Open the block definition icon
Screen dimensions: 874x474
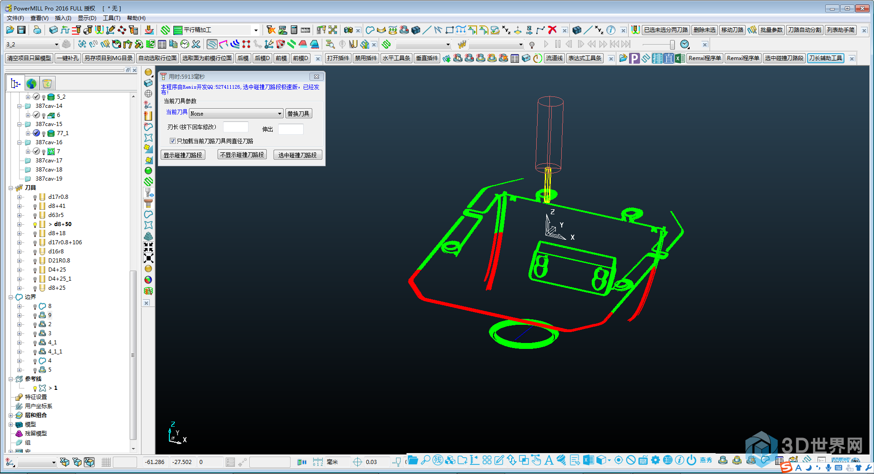pos(53,30)
